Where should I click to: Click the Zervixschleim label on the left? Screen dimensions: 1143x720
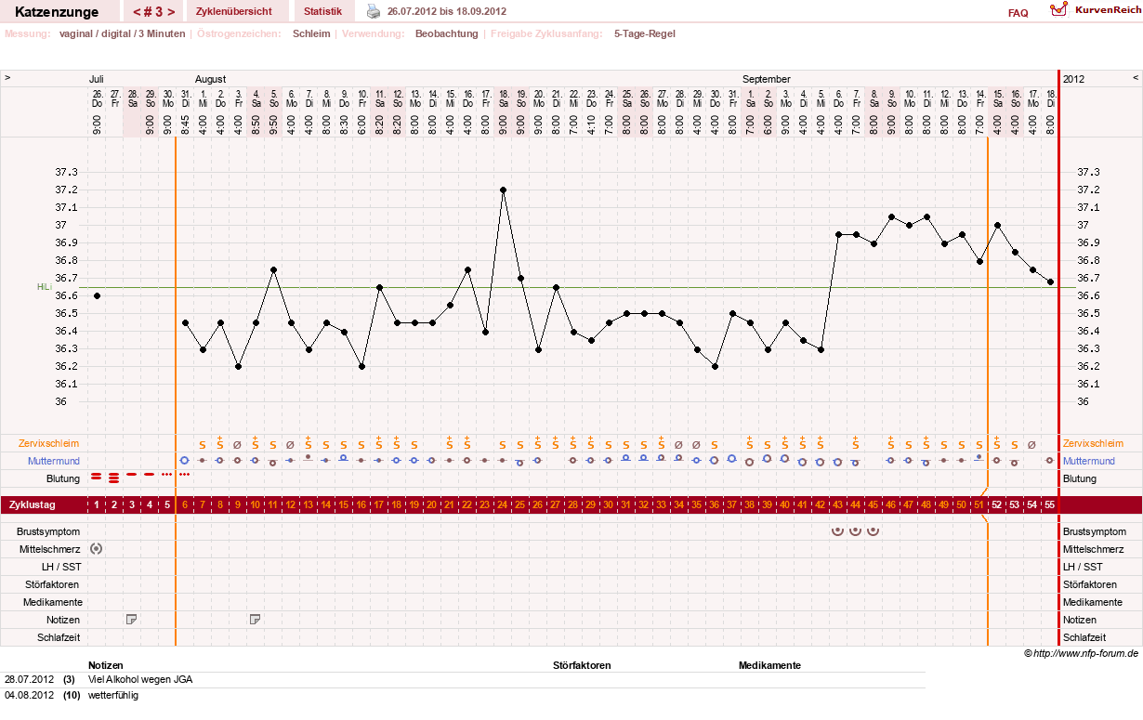(49, 443)
